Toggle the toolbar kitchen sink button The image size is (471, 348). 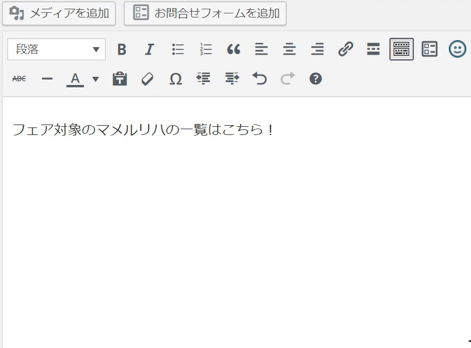402,49
